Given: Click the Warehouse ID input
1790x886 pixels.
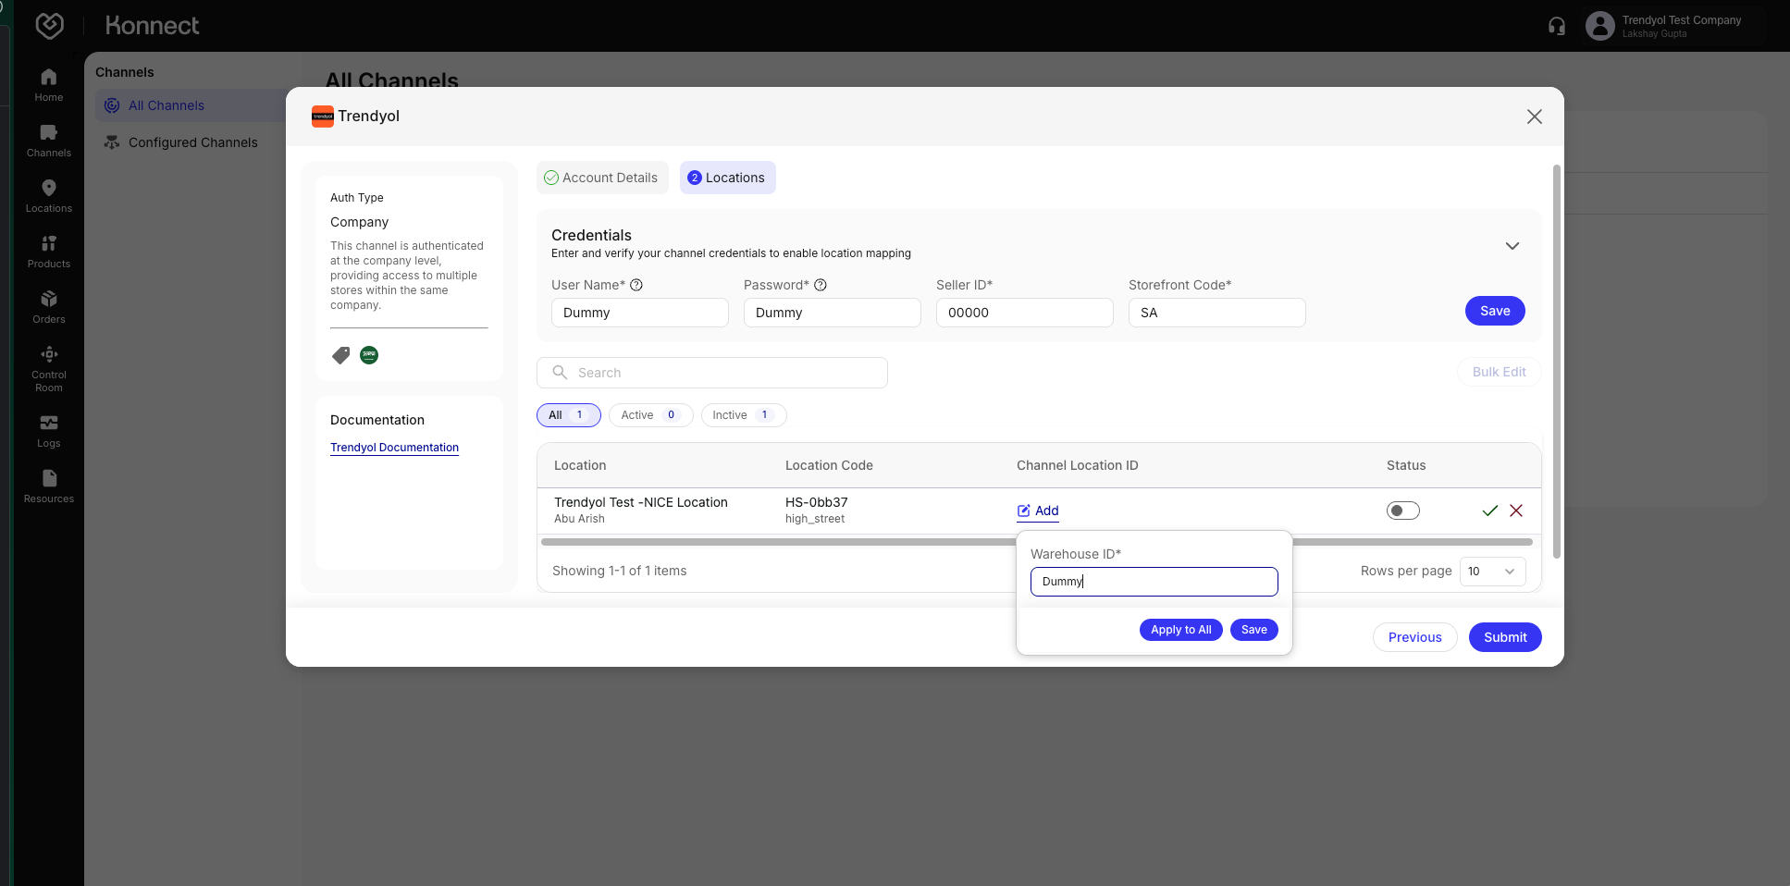Looking at the screenshot, I should 1154,582.
